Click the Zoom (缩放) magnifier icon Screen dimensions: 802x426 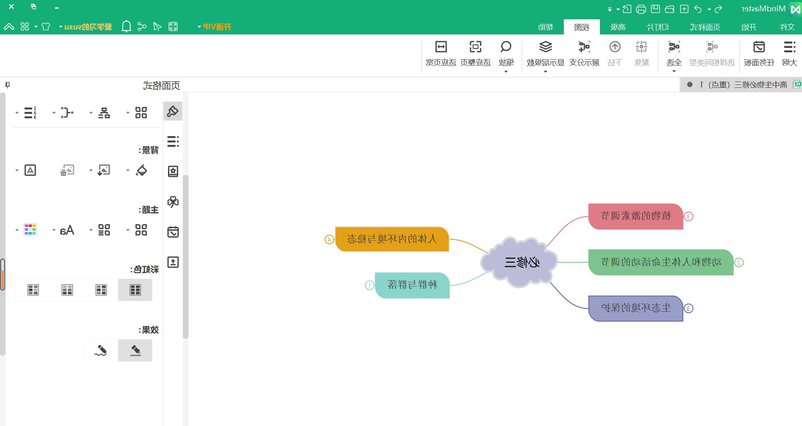pos(506,47)
